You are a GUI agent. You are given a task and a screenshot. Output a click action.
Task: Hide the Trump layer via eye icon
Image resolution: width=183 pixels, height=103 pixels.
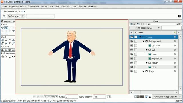tap(132, 37)
